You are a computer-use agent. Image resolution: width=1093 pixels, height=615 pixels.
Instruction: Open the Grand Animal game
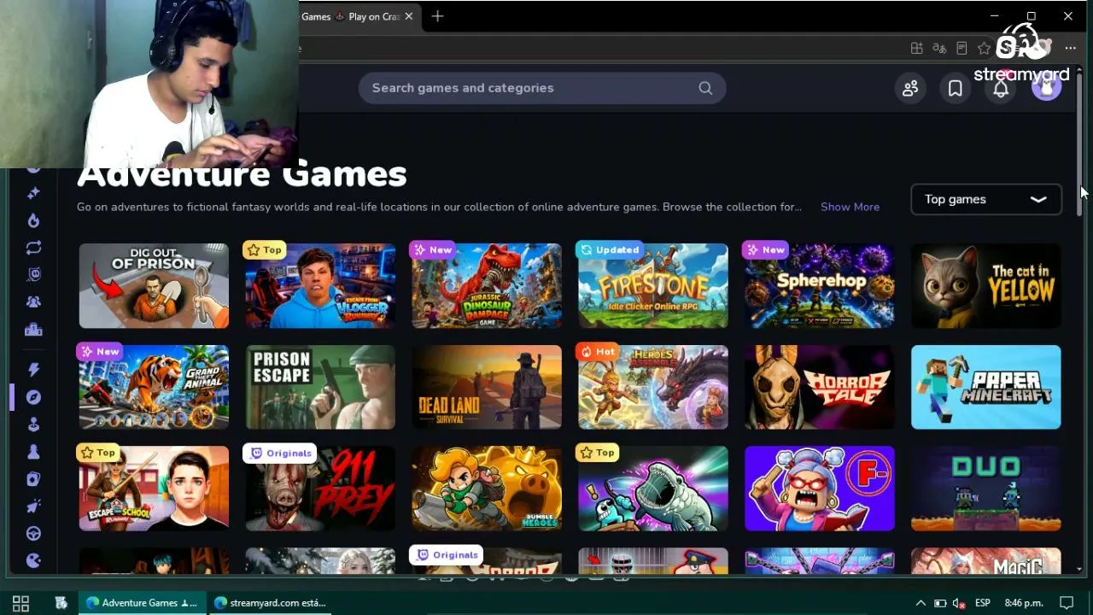154,387
